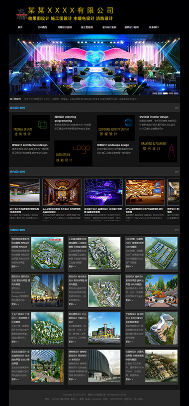
Task: Select the active white banner slide indicator
Action: point(166,93)
